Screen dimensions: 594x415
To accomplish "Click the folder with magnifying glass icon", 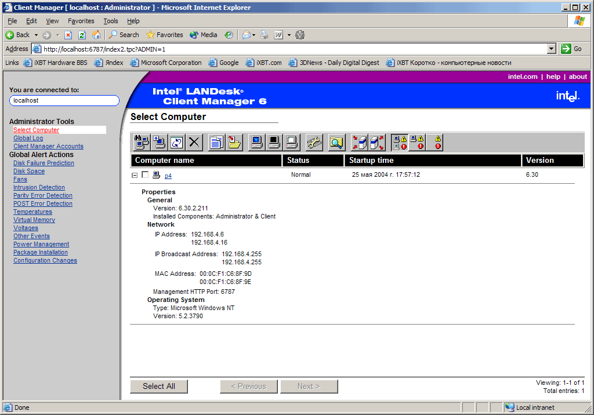I will click(x=336, y=143).
